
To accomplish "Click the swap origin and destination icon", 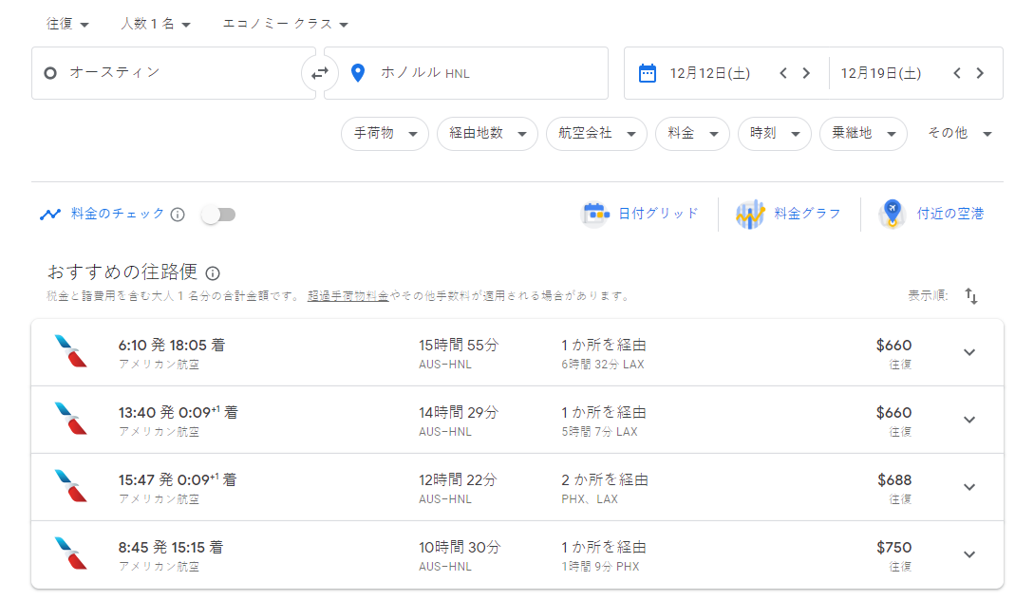I will [320, 73].
